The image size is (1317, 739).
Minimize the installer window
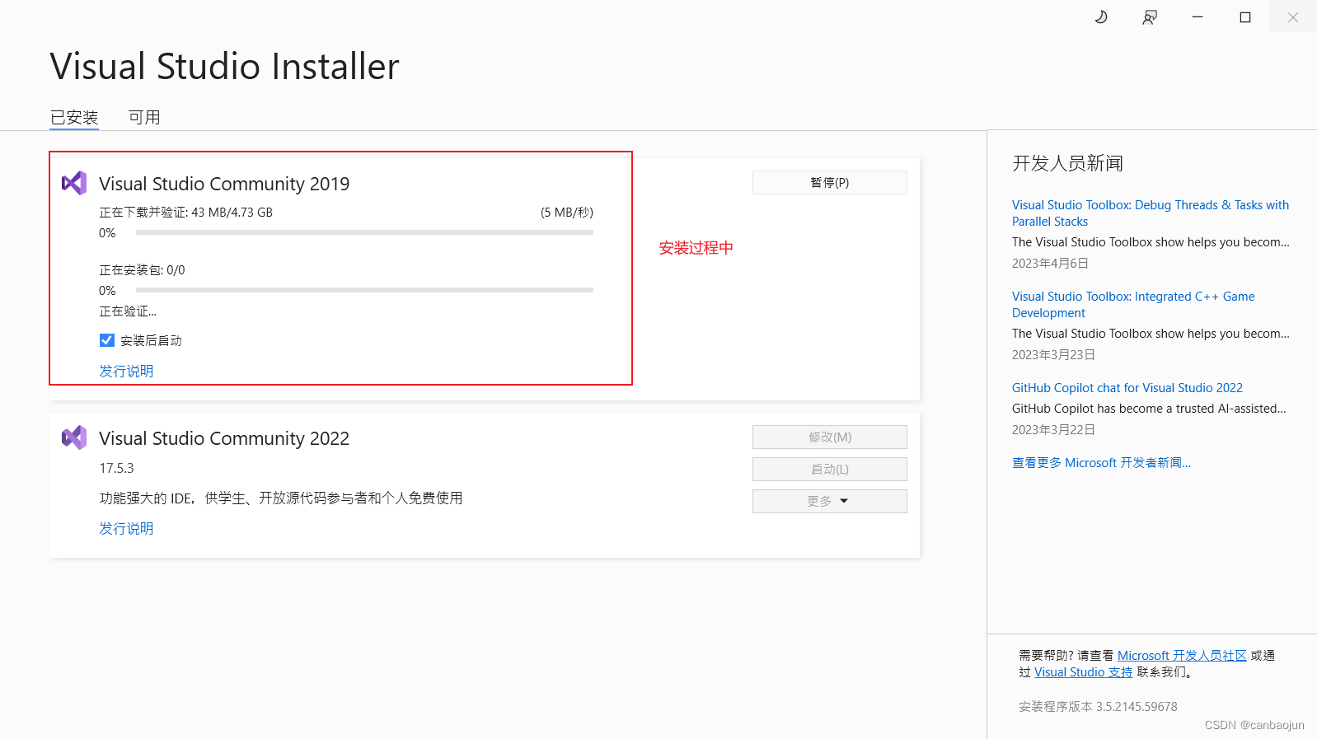coord(1197,16)
